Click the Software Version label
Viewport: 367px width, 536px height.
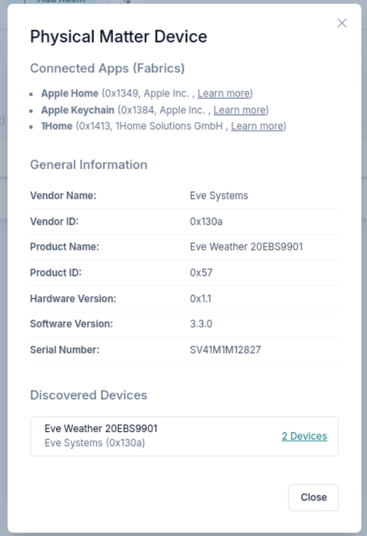[72, 324]
